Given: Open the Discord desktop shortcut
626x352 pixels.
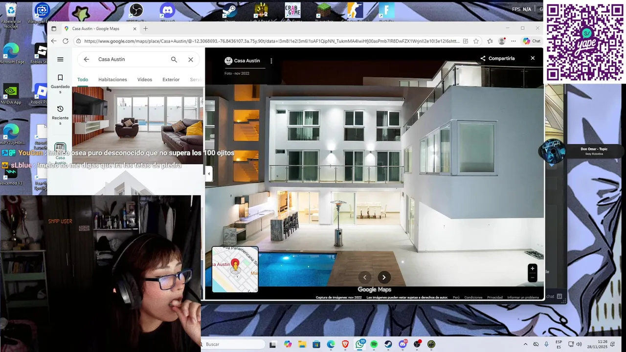Looking at the screenshot, I should [x=167, y=12].
